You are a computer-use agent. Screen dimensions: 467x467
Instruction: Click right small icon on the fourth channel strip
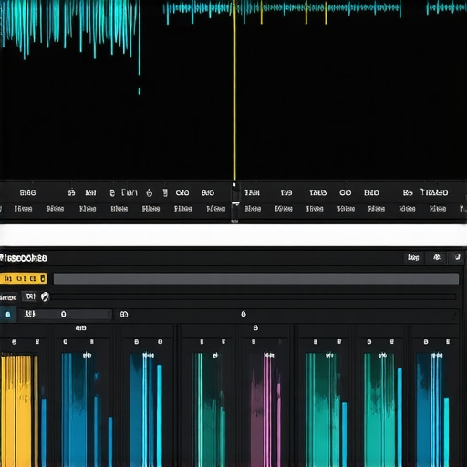pos(223,342)
